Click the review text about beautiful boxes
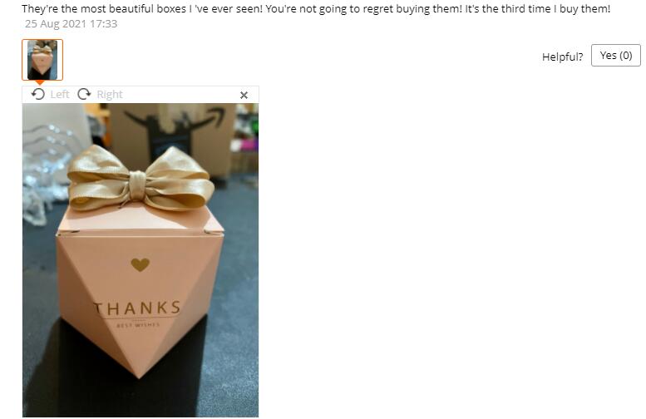The height and width of the screenshot is (419, 646). (316, 8)
